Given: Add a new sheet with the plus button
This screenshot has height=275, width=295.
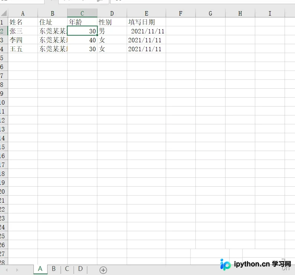Looking at the screenshot, I should (103, 270).
